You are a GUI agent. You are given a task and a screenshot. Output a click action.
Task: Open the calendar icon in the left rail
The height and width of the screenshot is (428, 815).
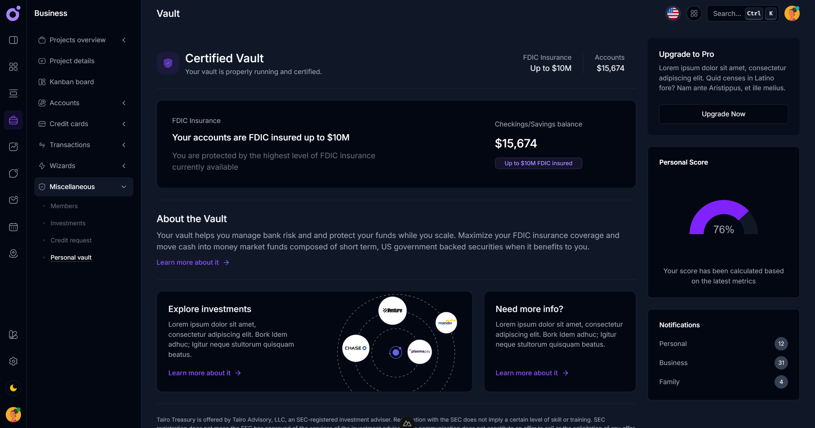pos(13,227)
